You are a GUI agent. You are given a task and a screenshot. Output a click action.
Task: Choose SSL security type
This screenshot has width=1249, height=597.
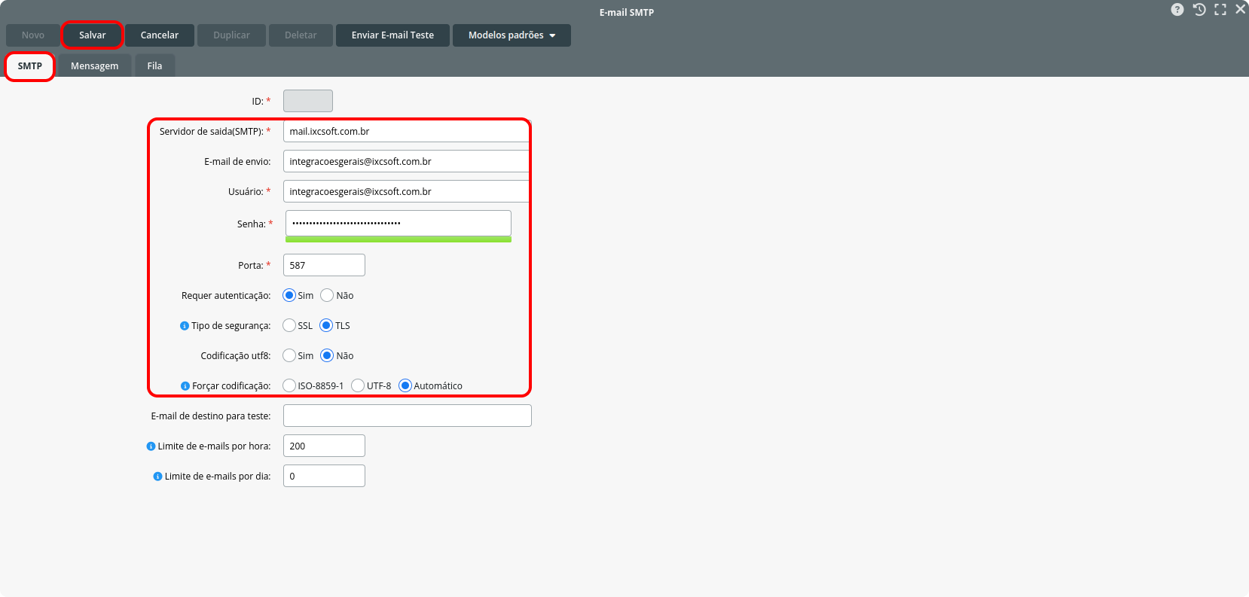(289, 325)
